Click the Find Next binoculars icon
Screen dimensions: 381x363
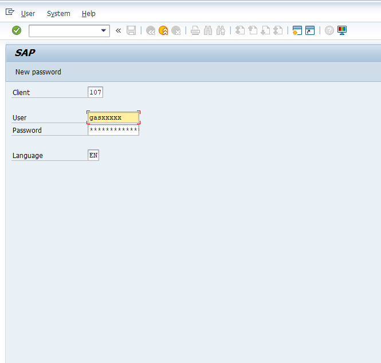point(221,30)
